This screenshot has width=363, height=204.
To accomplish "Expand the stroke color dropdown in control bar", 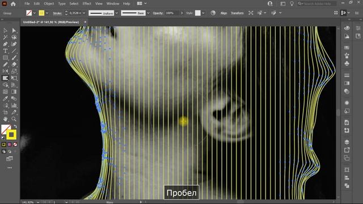I will pyautogui.click(x=47, y=13).
